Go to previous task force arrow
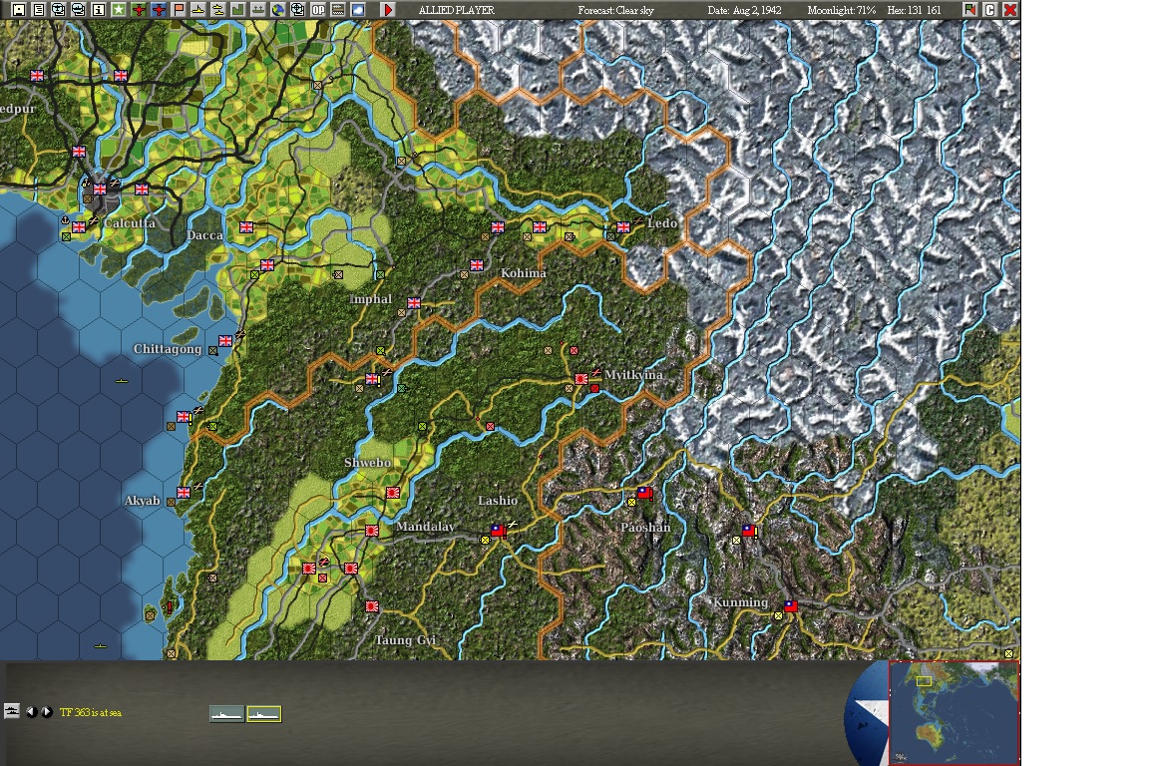Screen dimensions: 1149x766 coord(31,712)
